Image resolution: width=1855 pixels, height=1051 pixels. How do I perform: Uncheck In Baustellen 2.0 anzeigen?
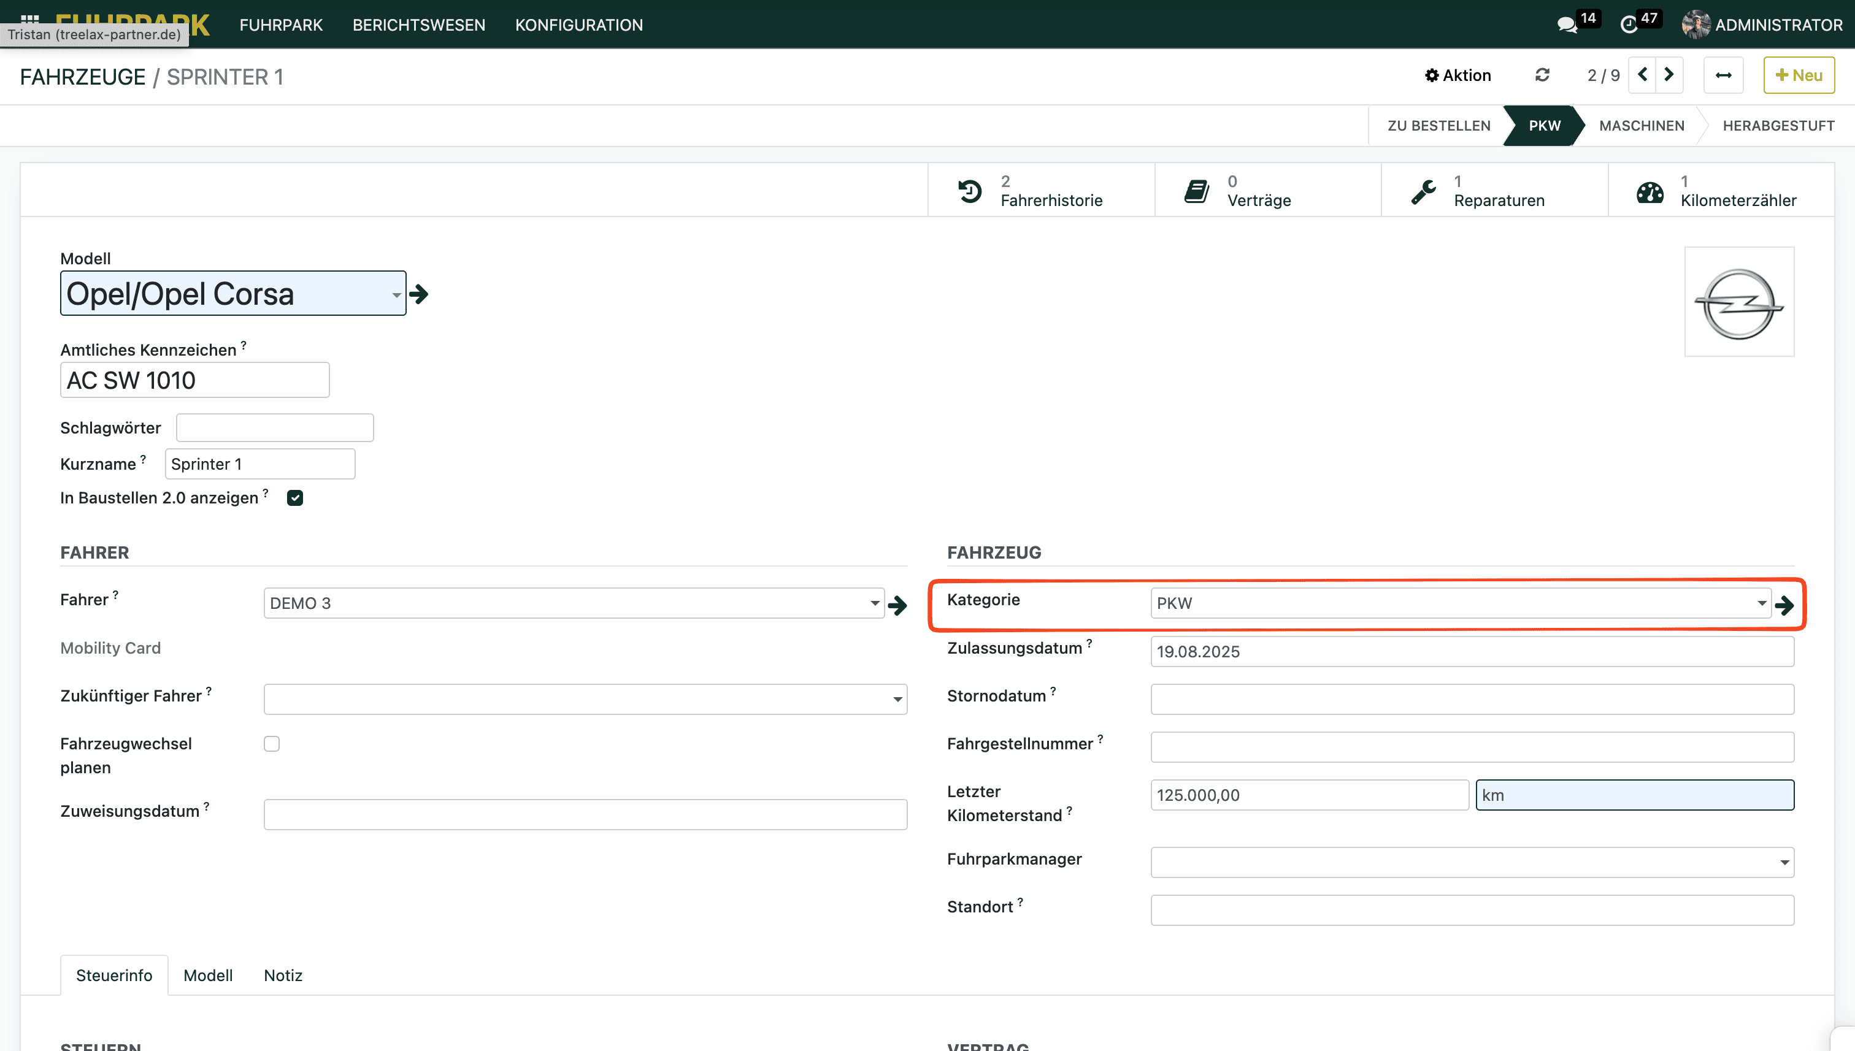click(x=294, y=498)
